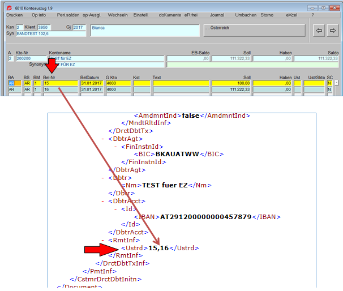The width and height of the screenshot is (343, 291).
Task: Close the Kontoauszug window
Action: click(335, 8)
